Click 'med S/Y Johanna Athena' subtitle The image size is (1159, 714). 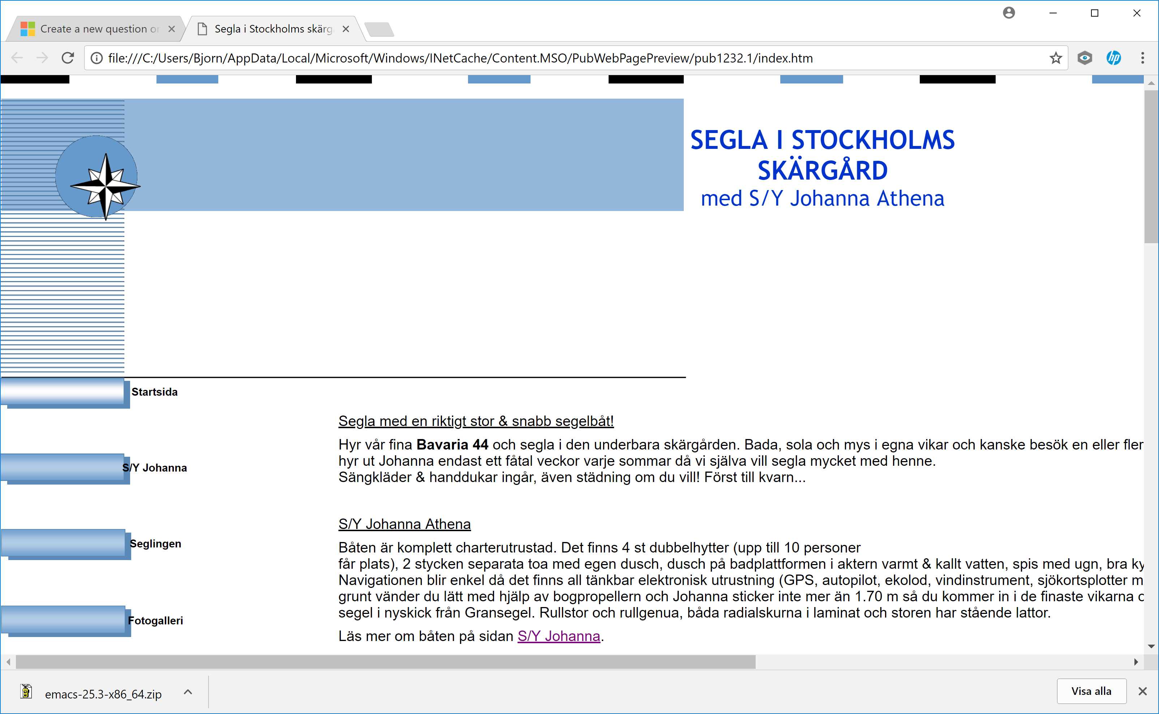coord(822,198)
